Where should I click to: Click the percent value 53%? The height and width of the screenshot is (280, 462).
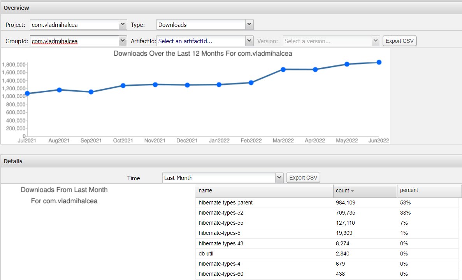click(x=406, y=203)
